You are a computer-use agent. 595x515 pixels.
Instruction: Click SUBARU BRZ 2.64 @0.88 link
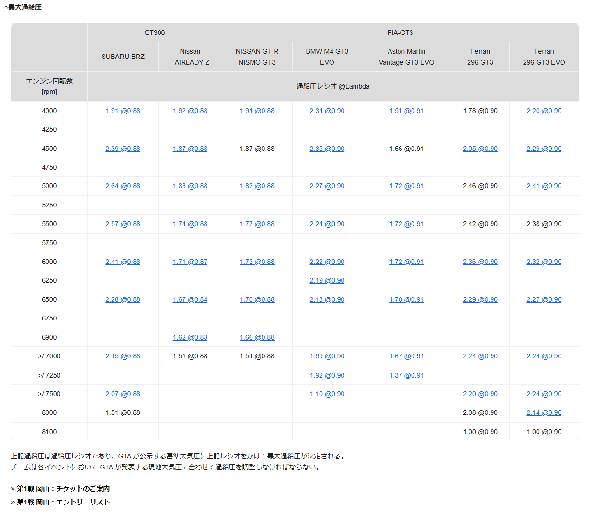pos(123,186)
